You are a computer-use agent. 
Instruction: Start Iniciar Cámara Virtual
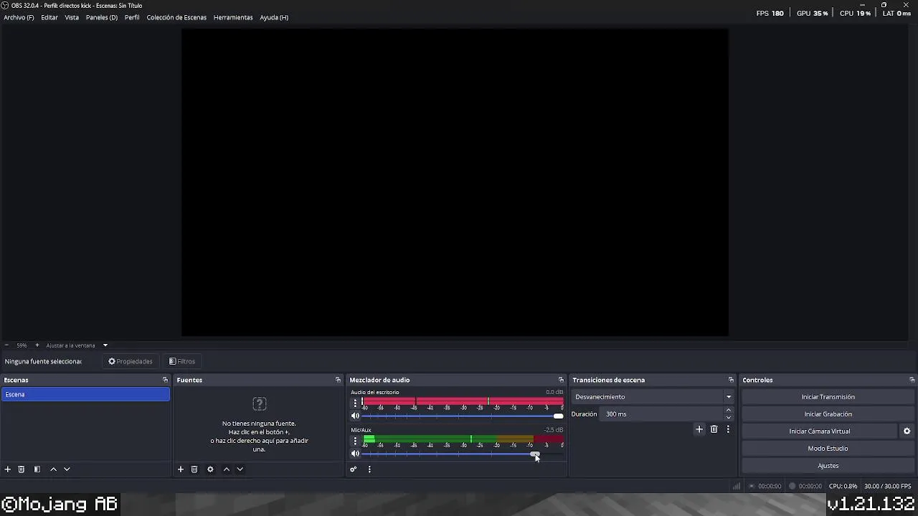820,431
